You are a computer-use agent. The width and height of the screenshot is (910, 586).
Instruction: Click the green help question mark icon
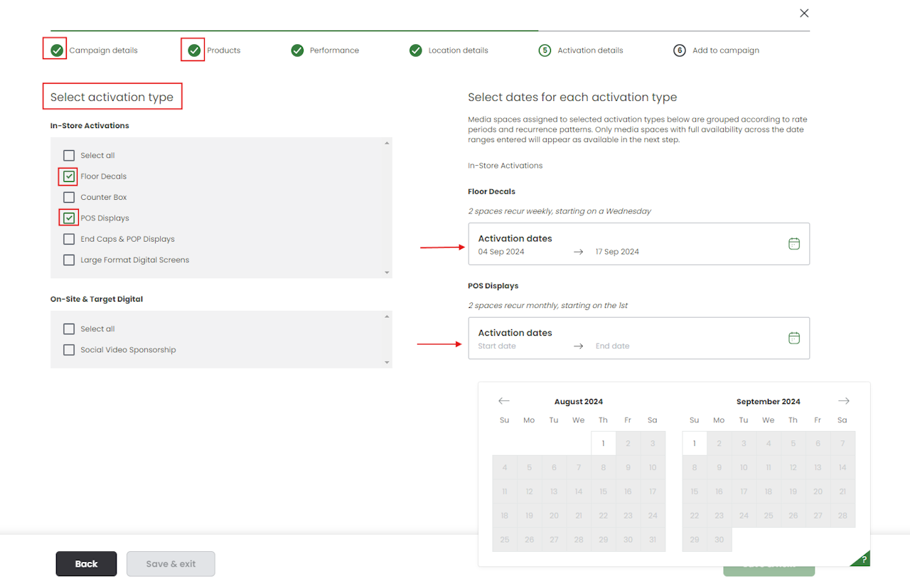(863, 559)
